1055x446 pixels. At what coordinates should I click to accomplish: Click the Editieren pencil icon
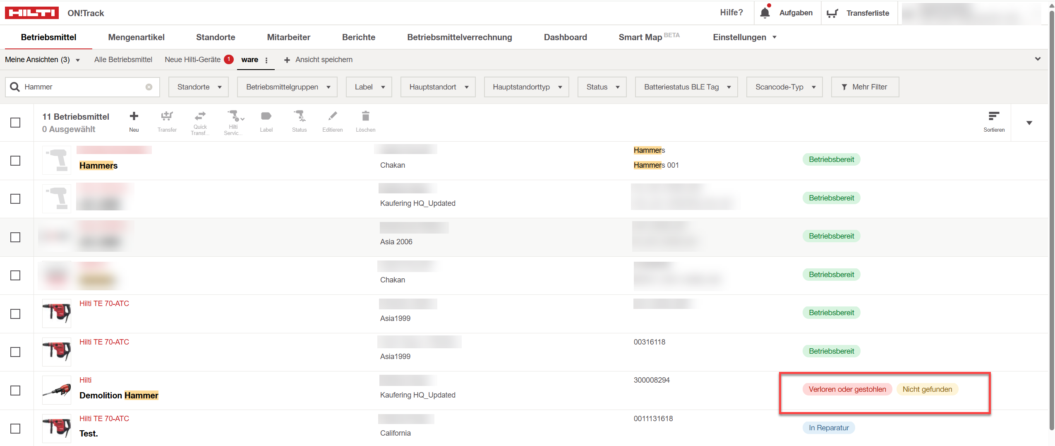click(x=333, y=116)
